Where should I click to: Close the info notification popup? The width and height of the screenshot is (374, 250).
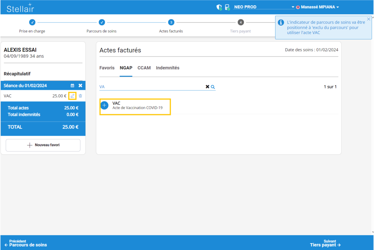tap(369, 19)
